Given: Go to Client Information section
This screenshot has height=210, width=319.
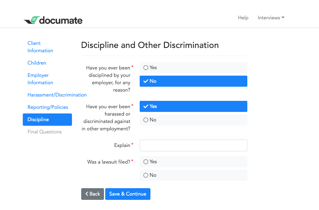Looking at the screenshot, I should click(x=40, y=47).
